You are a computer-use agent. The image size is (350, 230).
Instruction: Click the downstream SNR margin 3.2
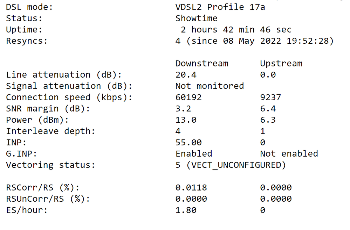[x=183, y=109]
